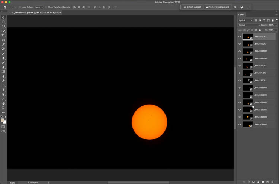279x184 pixels.
Task: Add a layer mask
Action: pyautogui.click(x=254, y=182)
